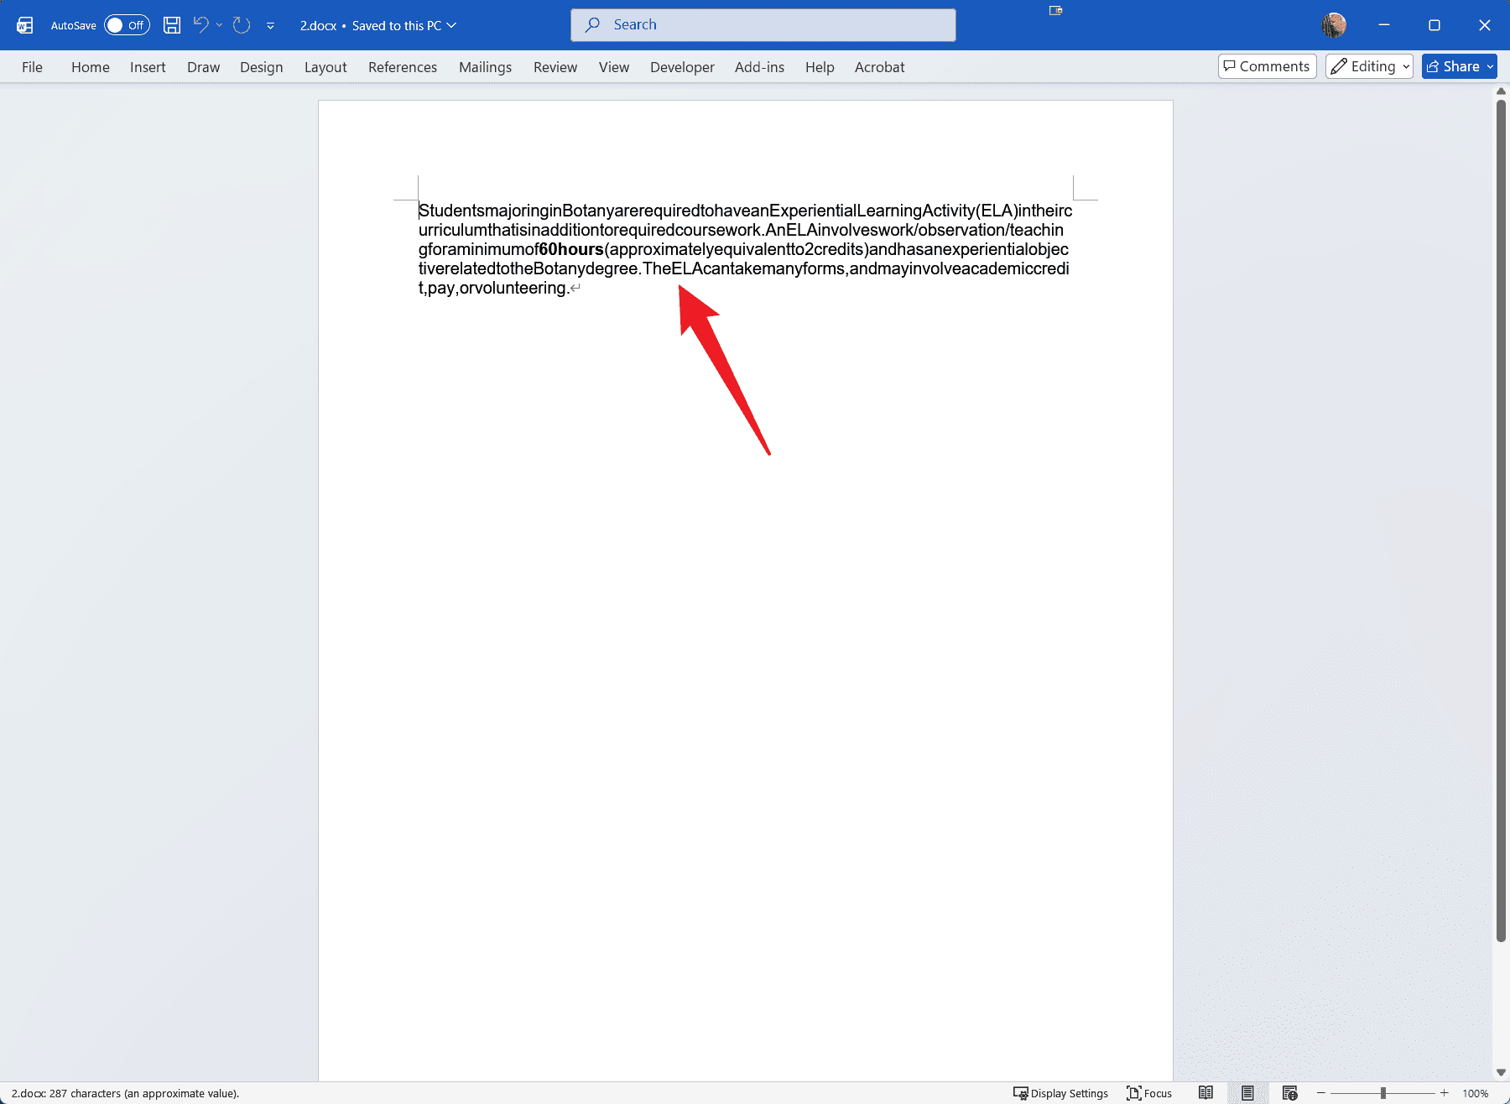
Task: Enable Focus mode
Action: (1149, 1093)
